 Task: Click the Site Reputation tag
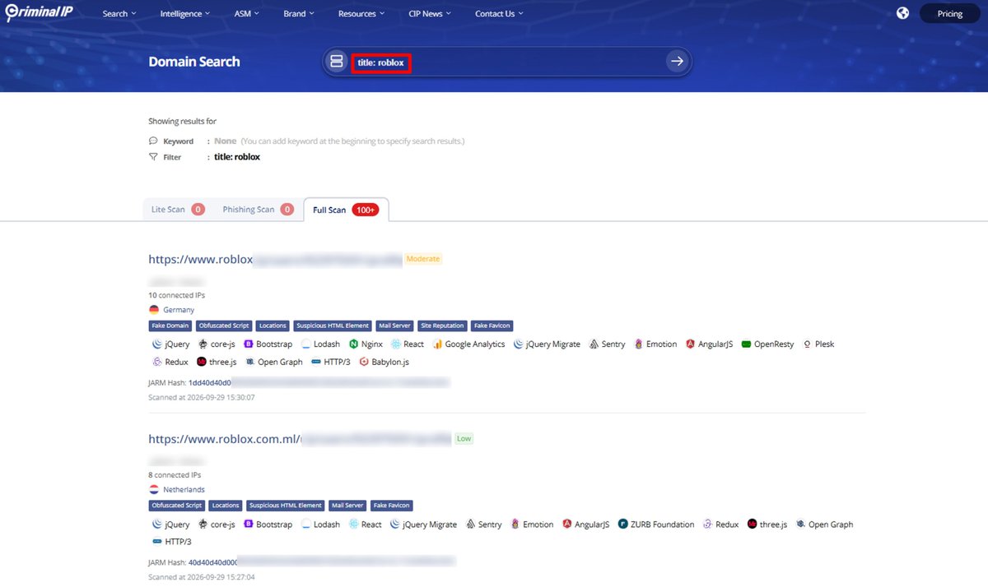443,326
